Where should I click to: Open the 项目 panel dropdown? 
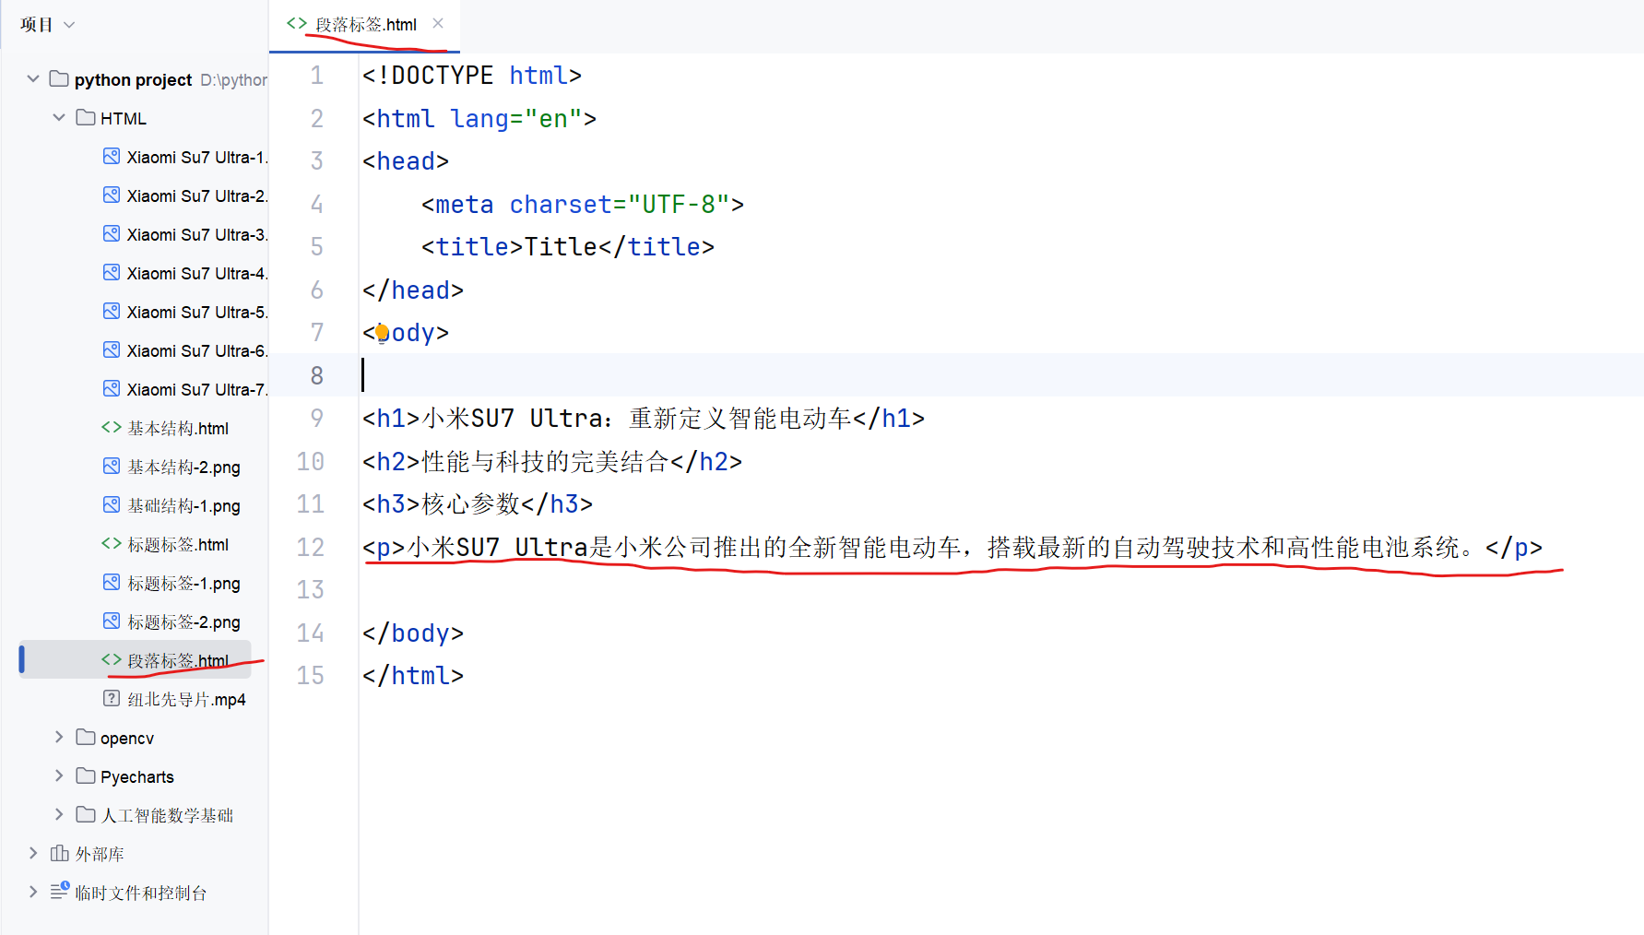[x=68, y=25]
